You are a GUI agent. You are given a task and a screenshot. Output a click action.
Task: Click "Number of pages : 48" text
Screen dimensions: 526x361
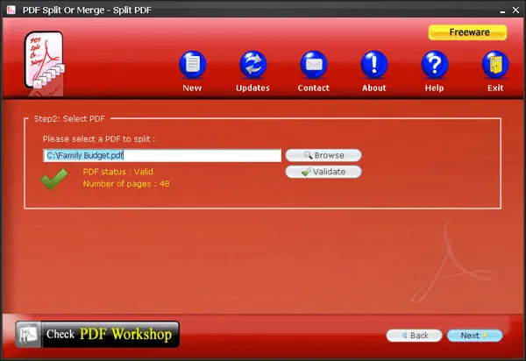tap(126, 184)
